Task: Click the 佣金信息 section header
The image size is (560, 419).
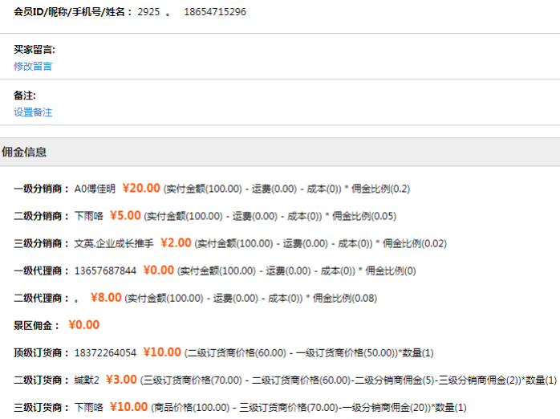Action: [x=25, y=152]
